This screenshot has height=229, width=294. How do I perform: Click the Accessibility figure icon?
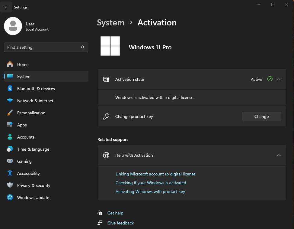pos(10,173)
